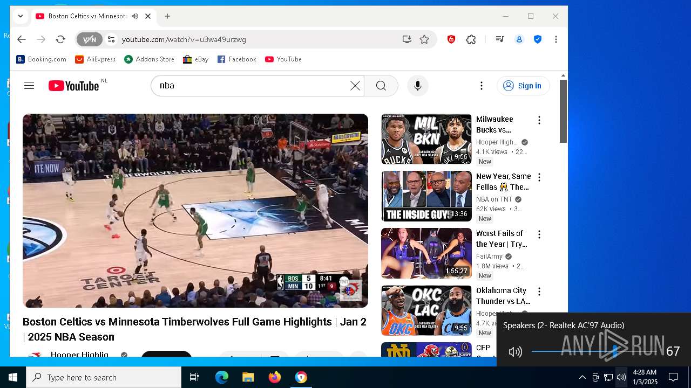Open the AliExpress bookmark
This screenshot has height=388, width=691.
coord(96,59)
